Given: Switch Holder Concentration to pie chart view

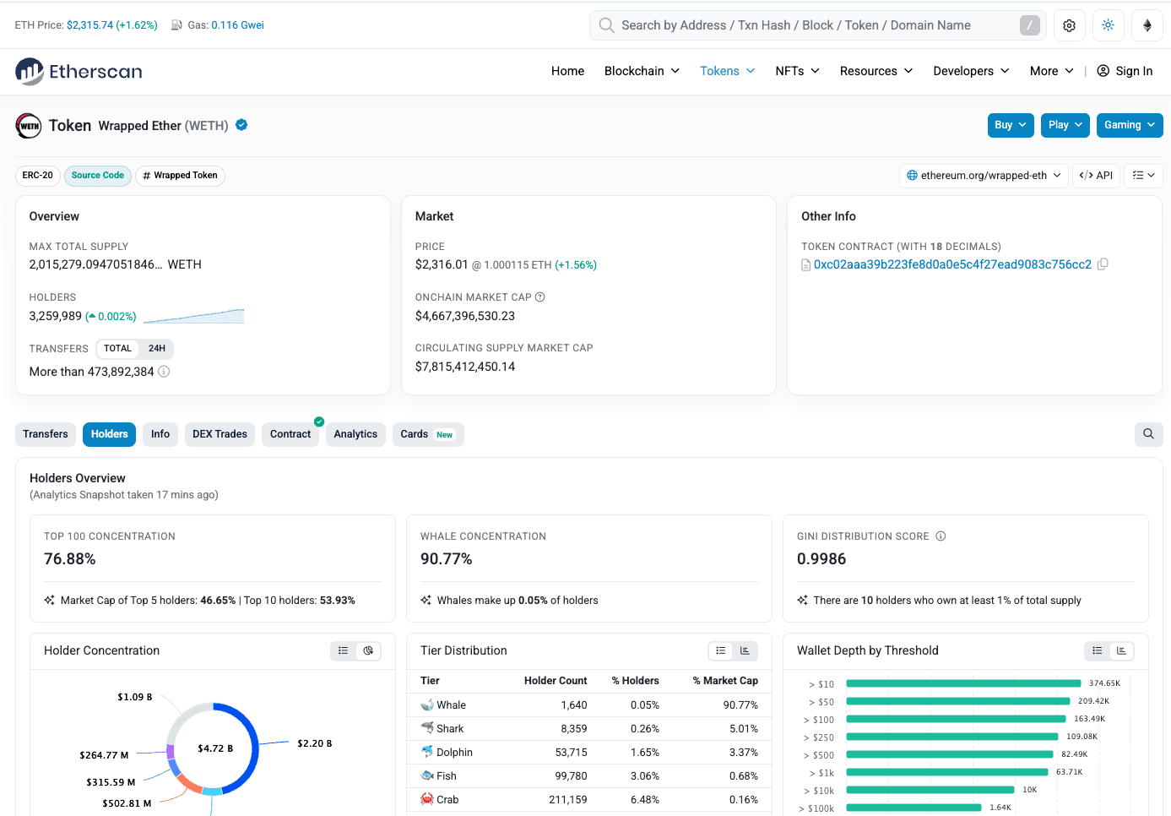Looking at the screenshot, I should [x=368, y=650].
